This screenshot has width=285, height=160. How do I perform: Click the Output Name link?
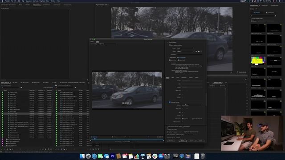pyautogui.click(x=181, y=57)
